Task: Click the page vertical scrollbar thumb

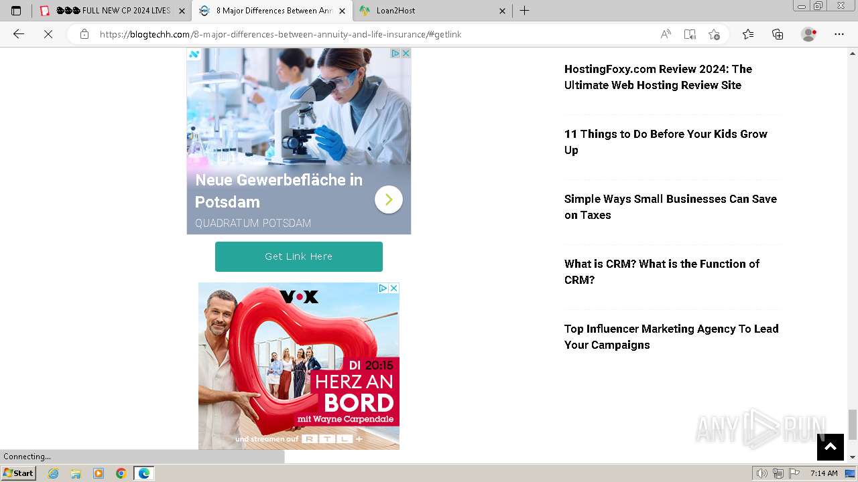Action: point(853,424)
